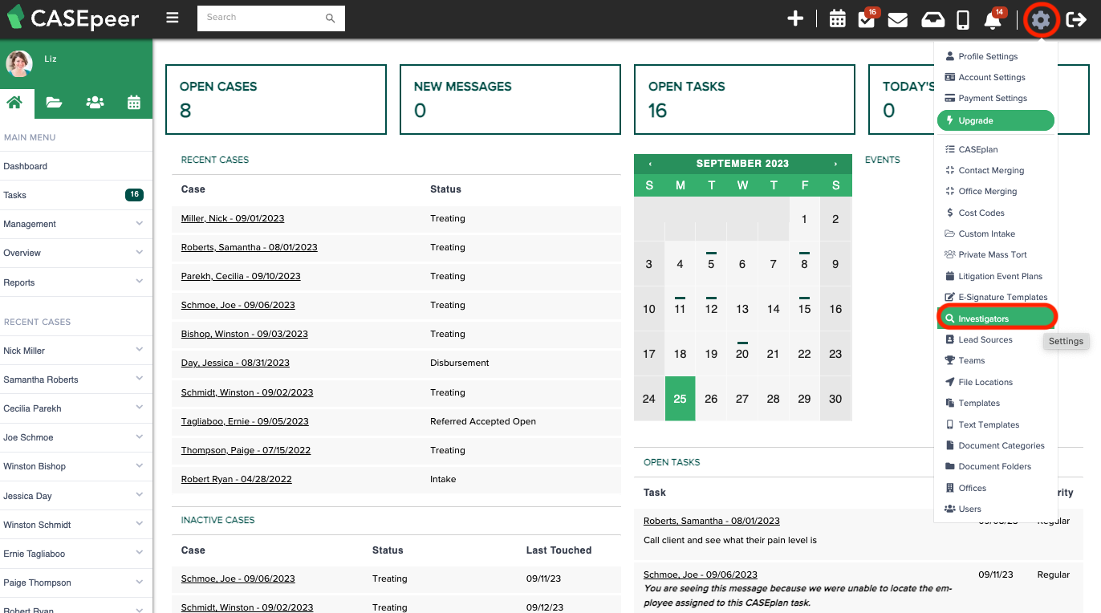Screen dimensions: 1101x613
Task: Open the envelope mail icon
Action: click(897, 19)
